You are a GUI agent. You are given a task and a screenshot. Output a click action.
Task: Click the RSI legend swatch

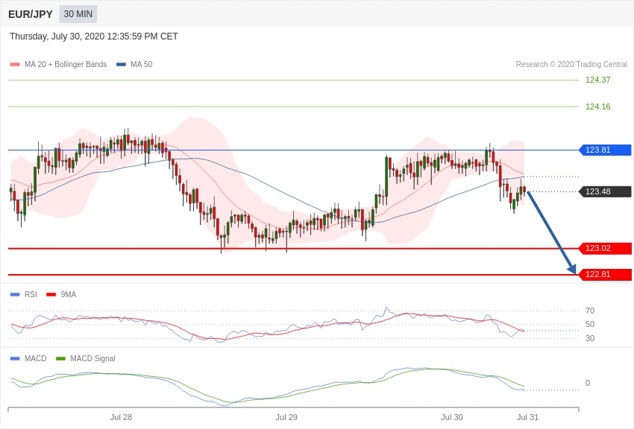pos(15,295)
